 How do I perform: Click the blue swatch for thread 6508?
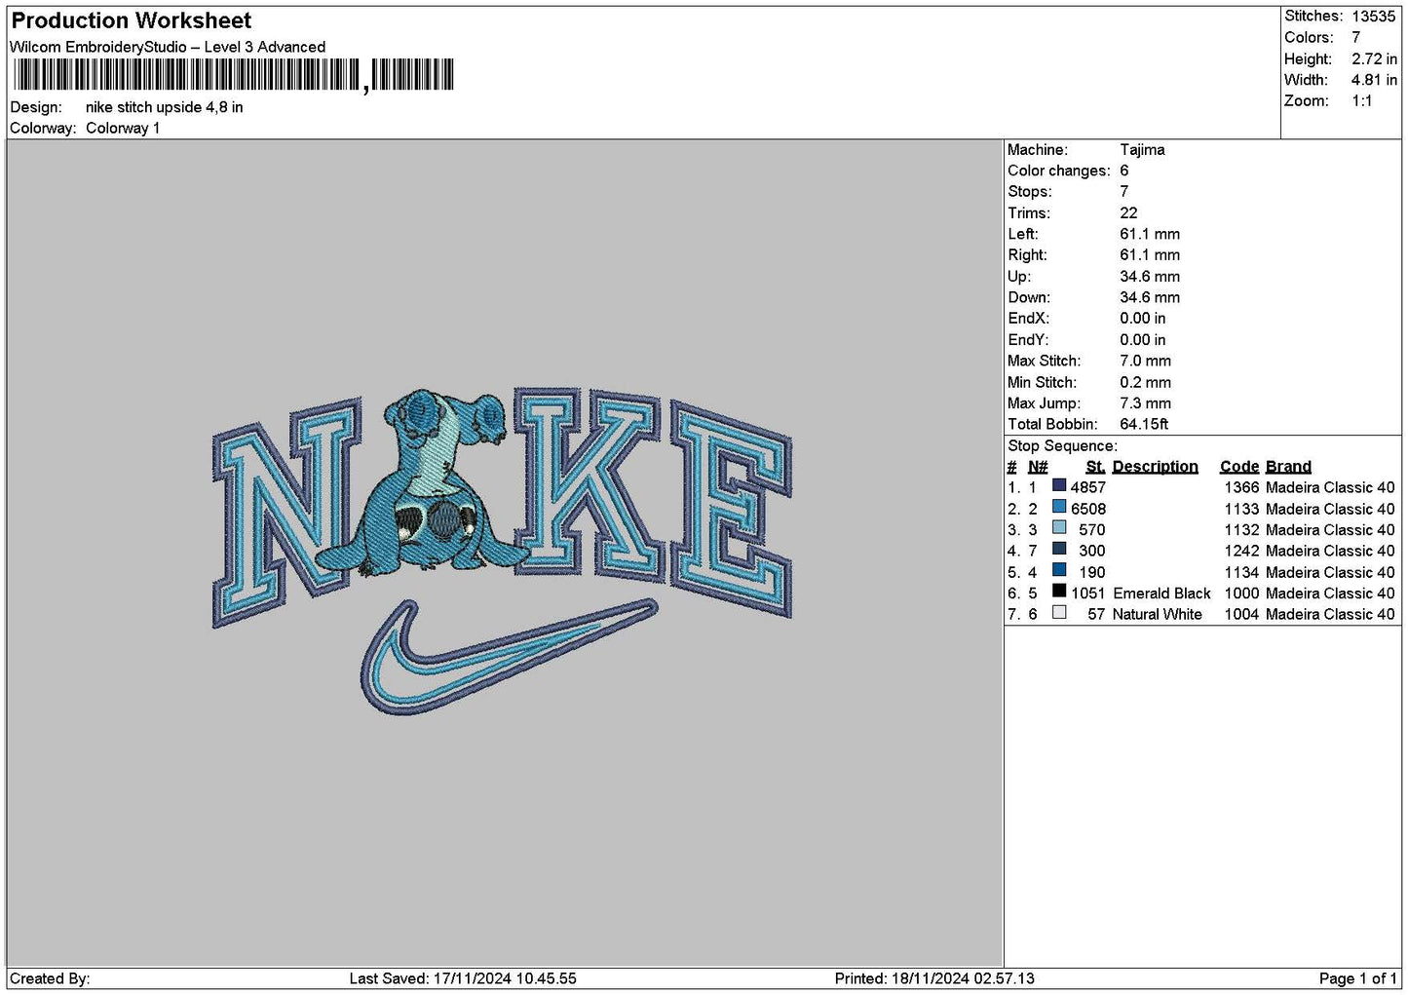point(1059,508)
